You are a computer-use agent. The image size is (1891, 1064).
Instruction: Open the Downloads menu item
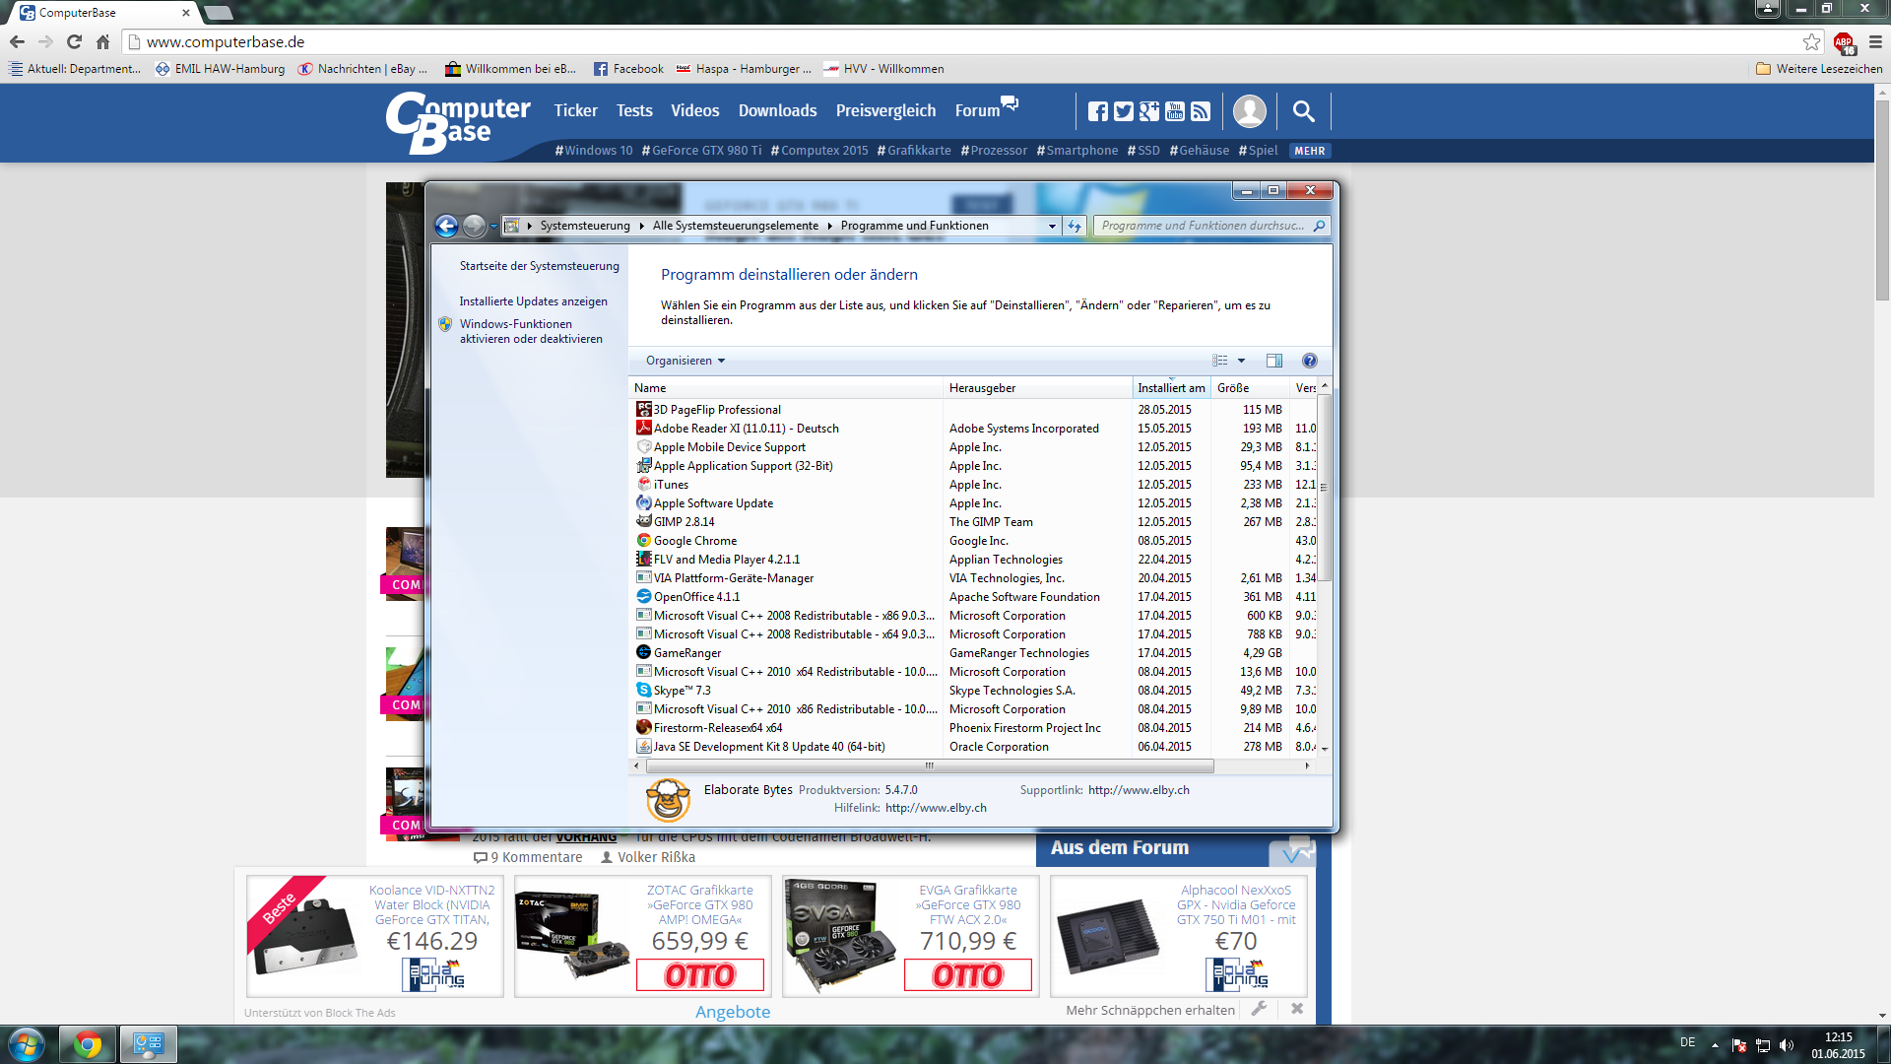(777, 110)
